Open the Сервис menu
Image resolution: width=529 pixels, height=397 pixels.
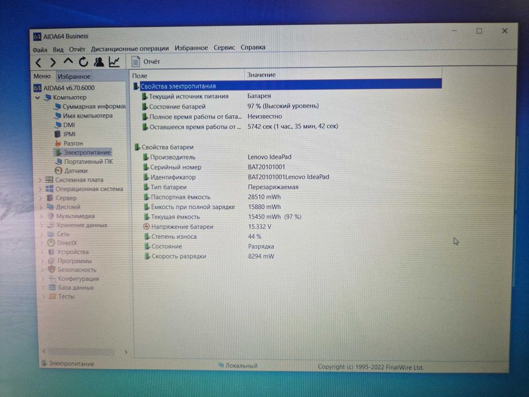tap(224, 48)
